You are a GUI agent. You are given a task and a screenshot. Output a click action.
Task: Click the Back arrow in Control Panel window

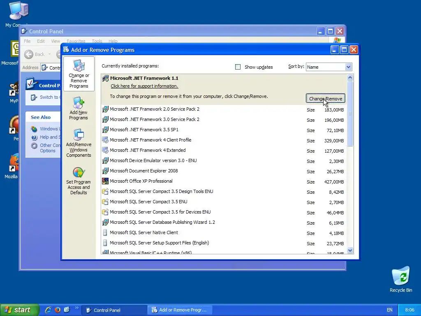[29, 54]
